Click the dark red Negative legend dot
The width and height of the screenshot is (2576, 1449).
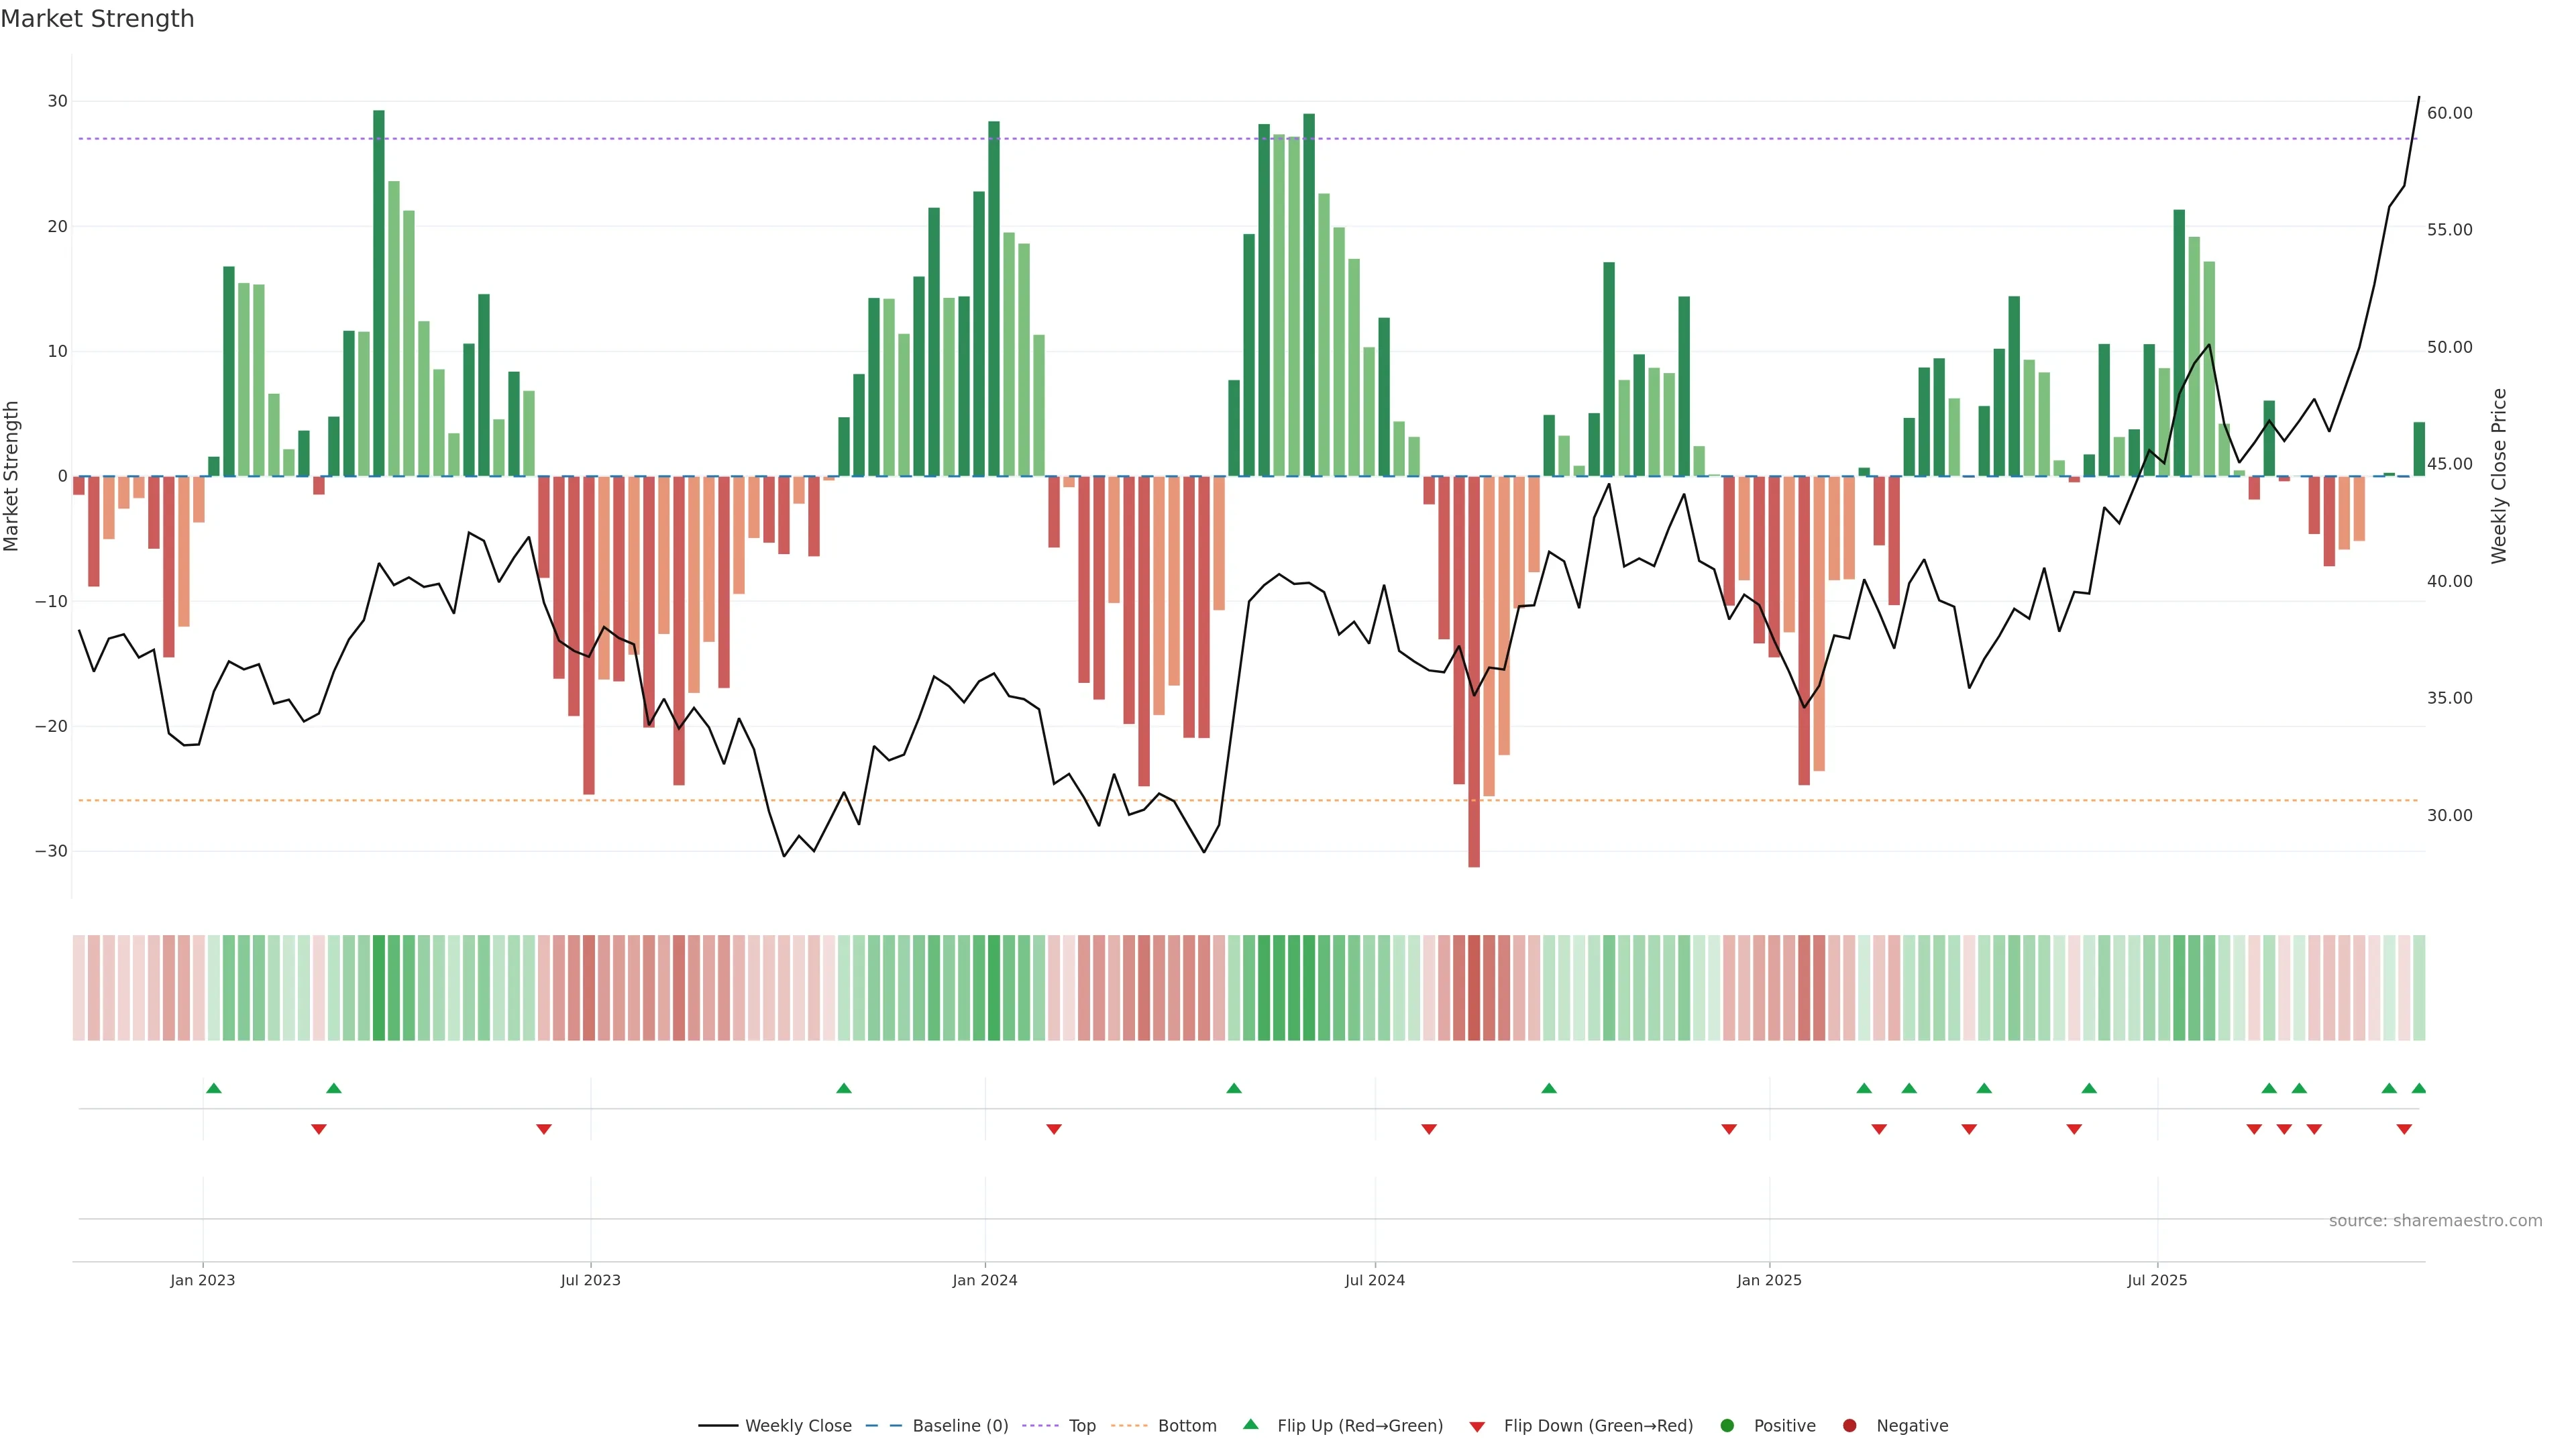(1849, 1426)
